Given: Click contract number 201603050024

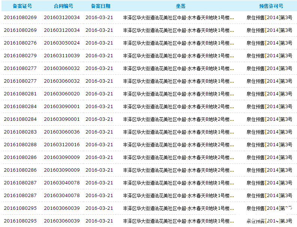Looking at the screenshot, I should coord(62,43).
